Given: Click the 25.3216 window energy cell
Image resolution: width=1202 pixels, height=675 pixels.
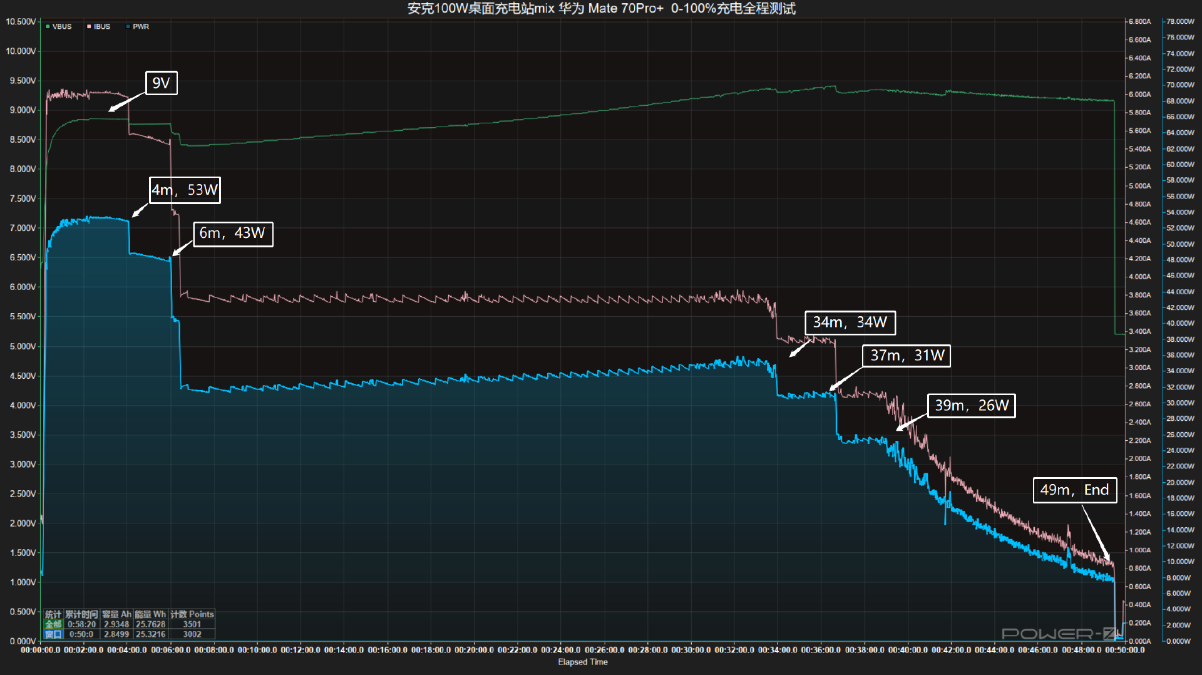Looking at the screenshot, I should coord(150,634).
